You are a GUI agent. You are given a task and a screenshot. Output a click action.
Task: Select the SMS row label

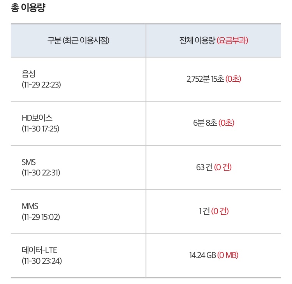click(29, 162)
